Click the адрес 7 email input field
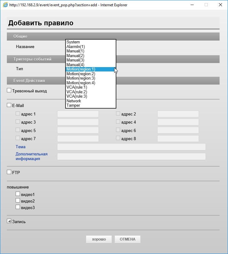 point(78,139)
